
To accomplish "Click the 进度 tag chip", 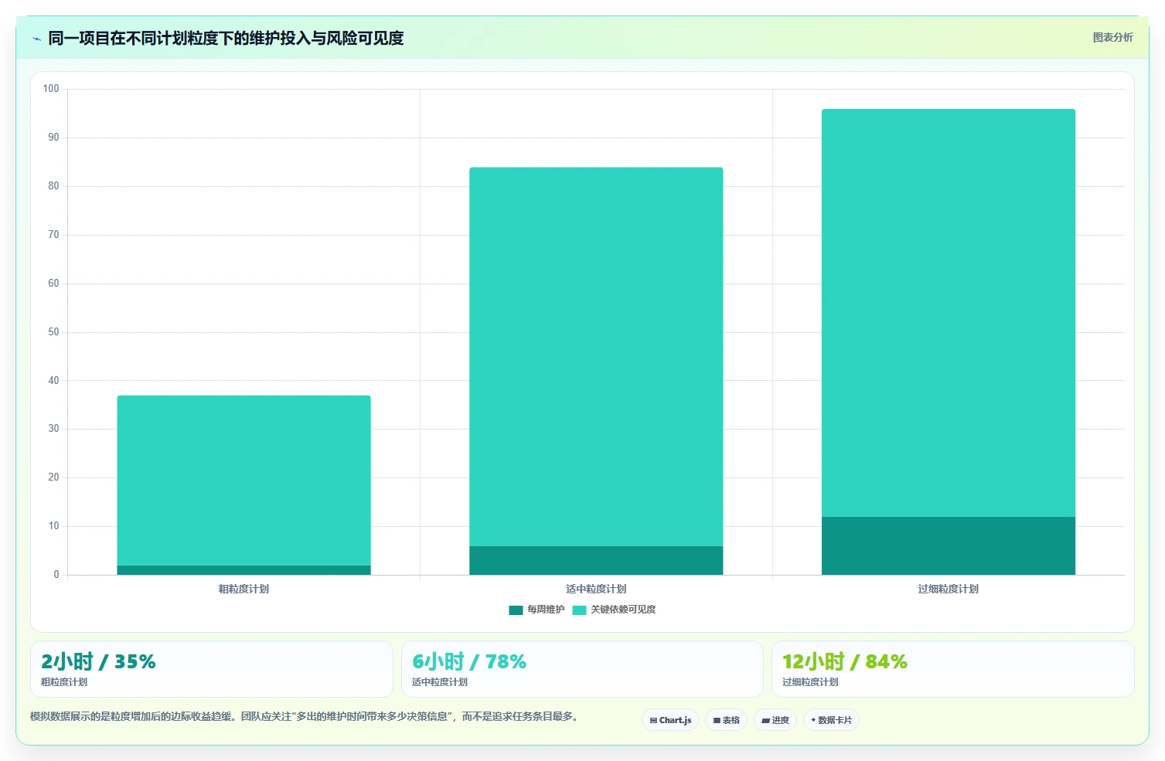I will 775,720.
